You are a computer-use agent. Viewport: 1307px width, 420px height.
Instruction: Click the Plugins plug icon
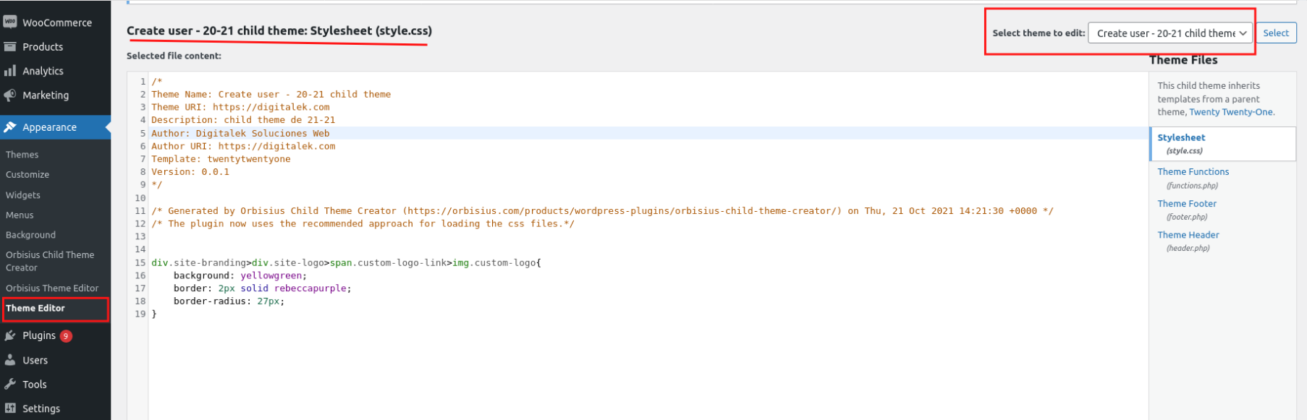click(10, 335)
